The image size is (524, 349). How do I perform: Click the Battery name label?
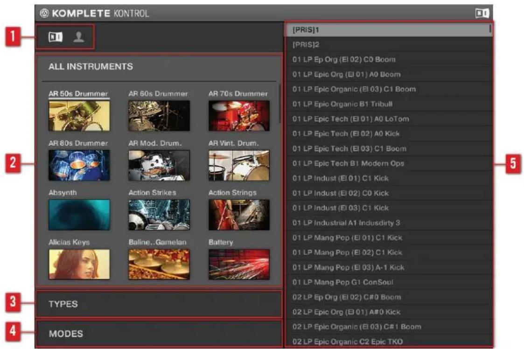point(221,242)
